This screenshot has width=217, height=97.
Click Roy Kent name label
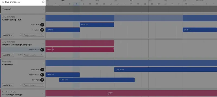[36, 80]
